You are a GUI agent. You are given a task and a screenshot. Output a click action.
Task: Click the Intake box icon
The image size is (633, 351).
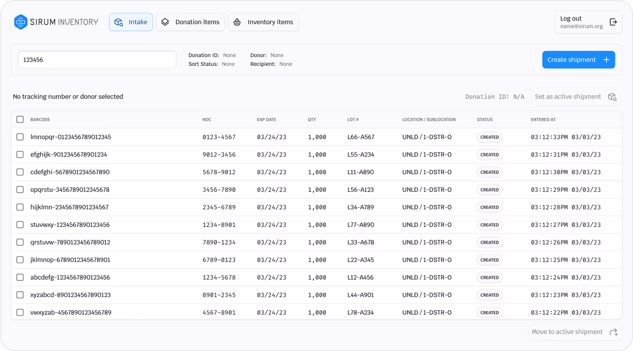pyautogui.click(x=119, y=22)
